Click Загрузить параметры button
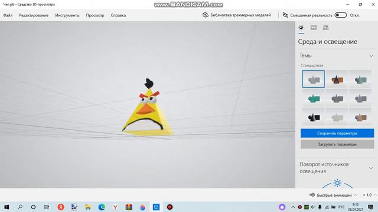The height and width of the screenshot is (212, 378). 337,144
